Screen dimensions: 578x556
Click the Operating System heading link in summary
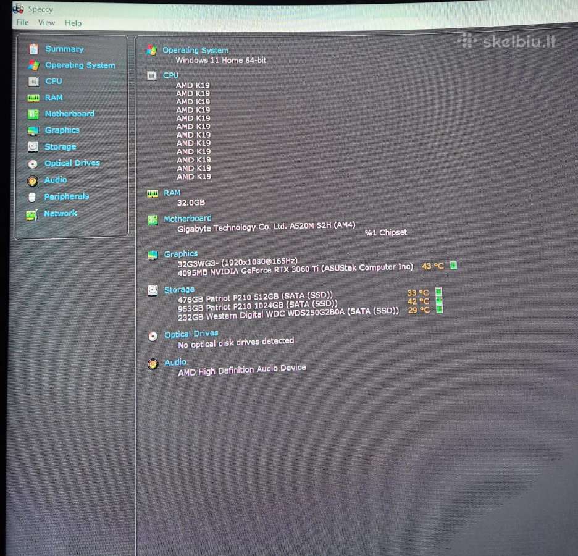click(x=195, y=50)
